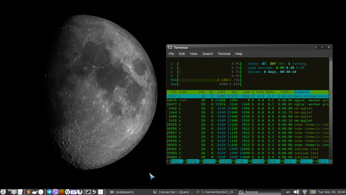Open the Terminal menu in menu bar

click(224, 54)
